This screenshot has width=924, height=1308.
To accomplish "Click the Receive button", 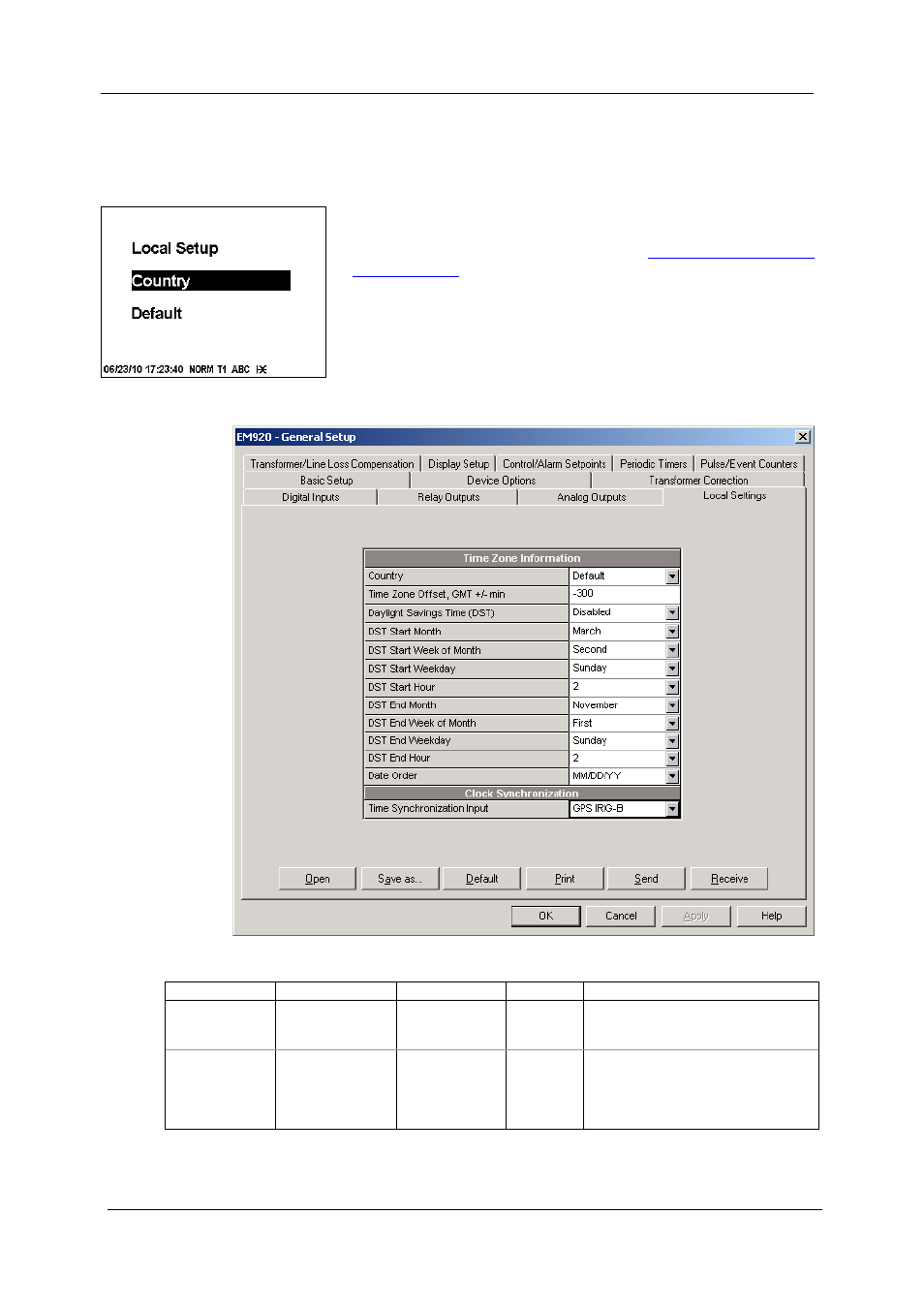I will [x=729, y=879].
